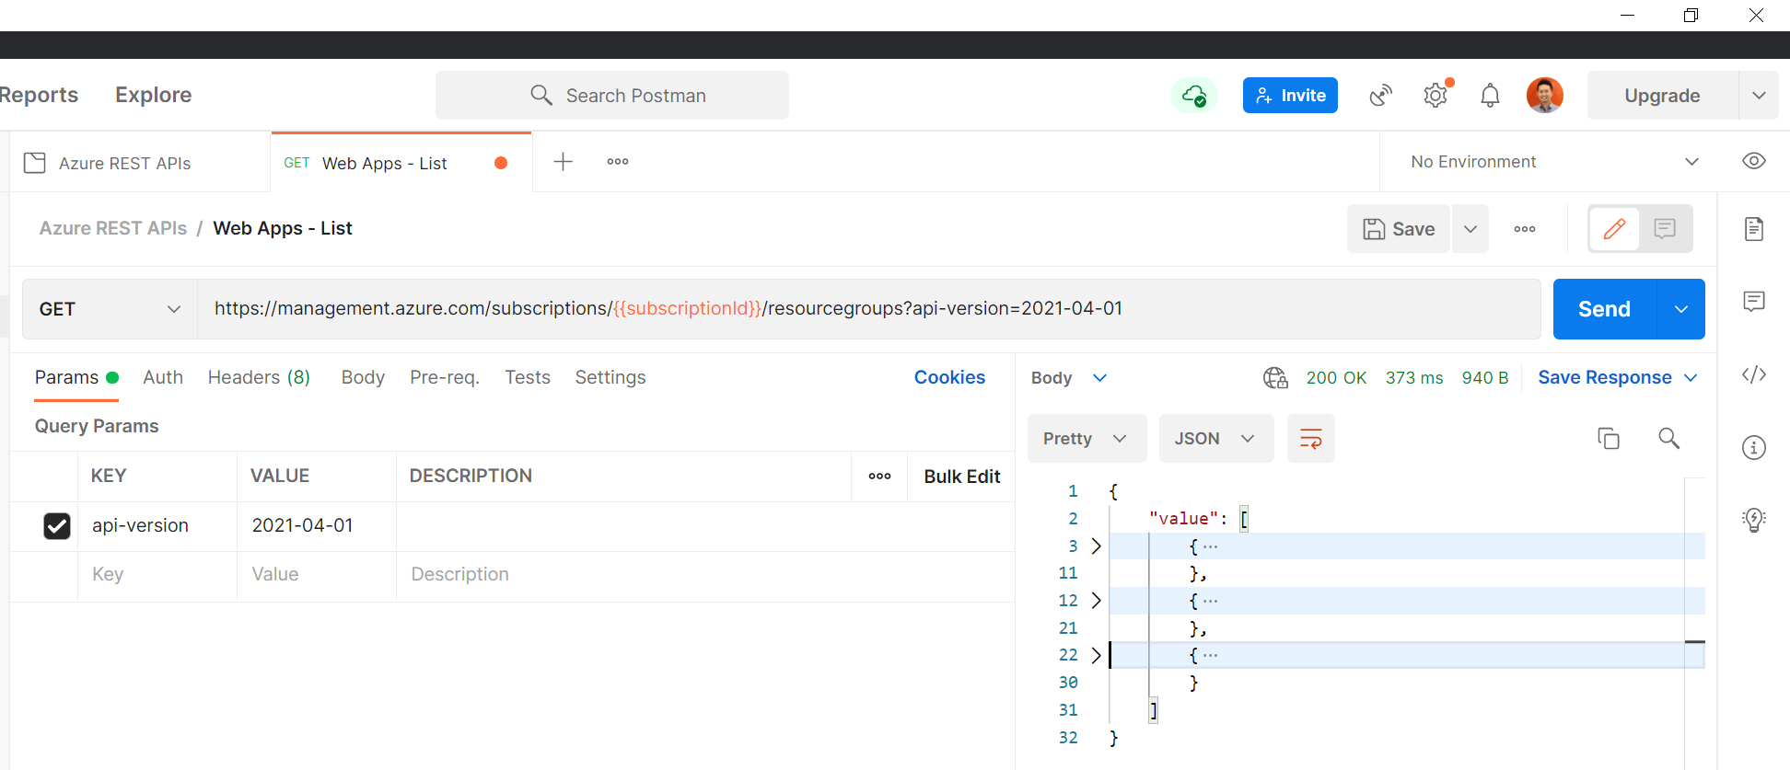Switch to comment mode next to pencil
Viewport: 1790px width, 770px height.
coord(1665,228)
